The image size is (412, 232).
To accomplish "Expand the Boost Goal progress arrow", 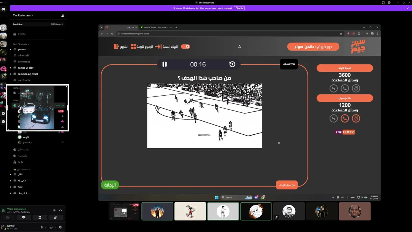I will pyautogui.click(x=62, y=24).
